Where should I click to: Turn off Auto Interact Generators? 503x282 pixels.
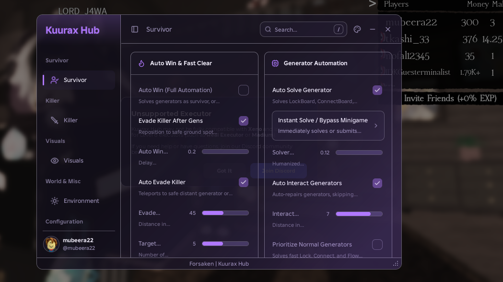pyautogui.click(x=377, y=183)
